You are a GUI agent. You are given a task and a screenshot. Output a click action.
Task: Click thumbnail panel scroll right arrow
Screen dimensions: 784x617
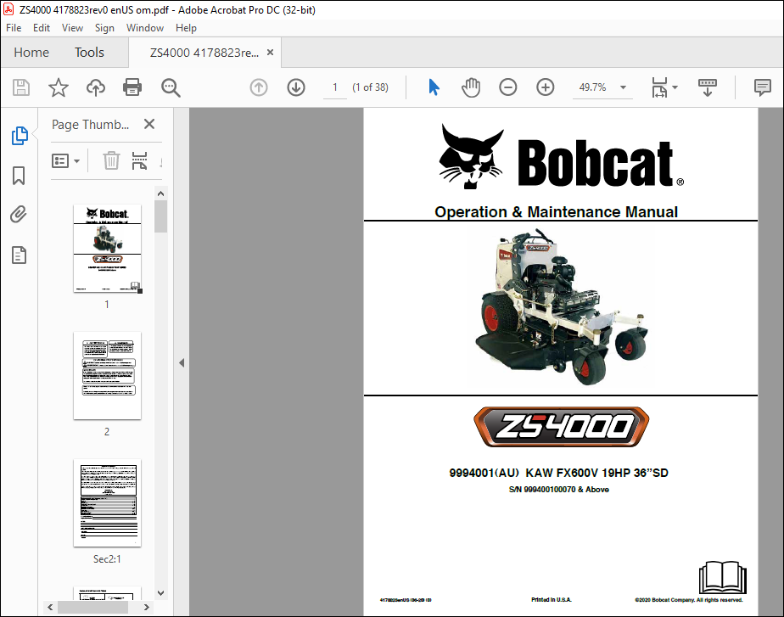pyautogui.click(x=147, y=607)
